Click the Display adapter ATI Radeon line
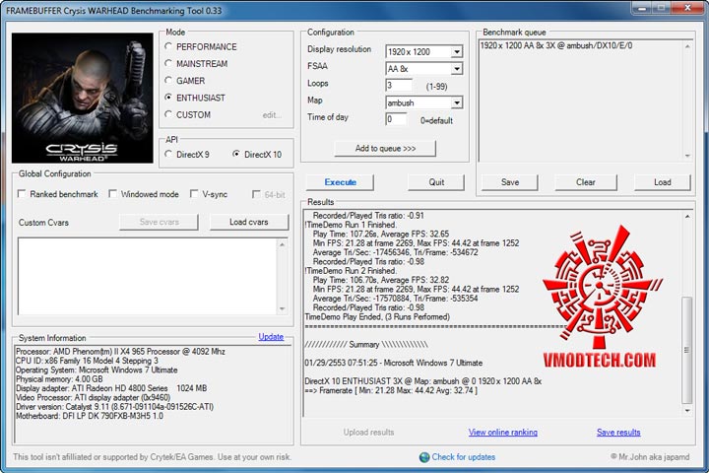This screenshot has width=709, height=473. [x=111, y=388]
